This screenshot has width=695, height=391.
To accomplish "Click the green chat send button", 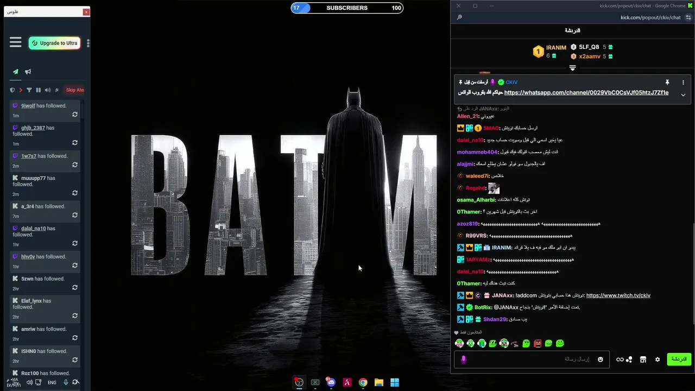I will (679, 359).
